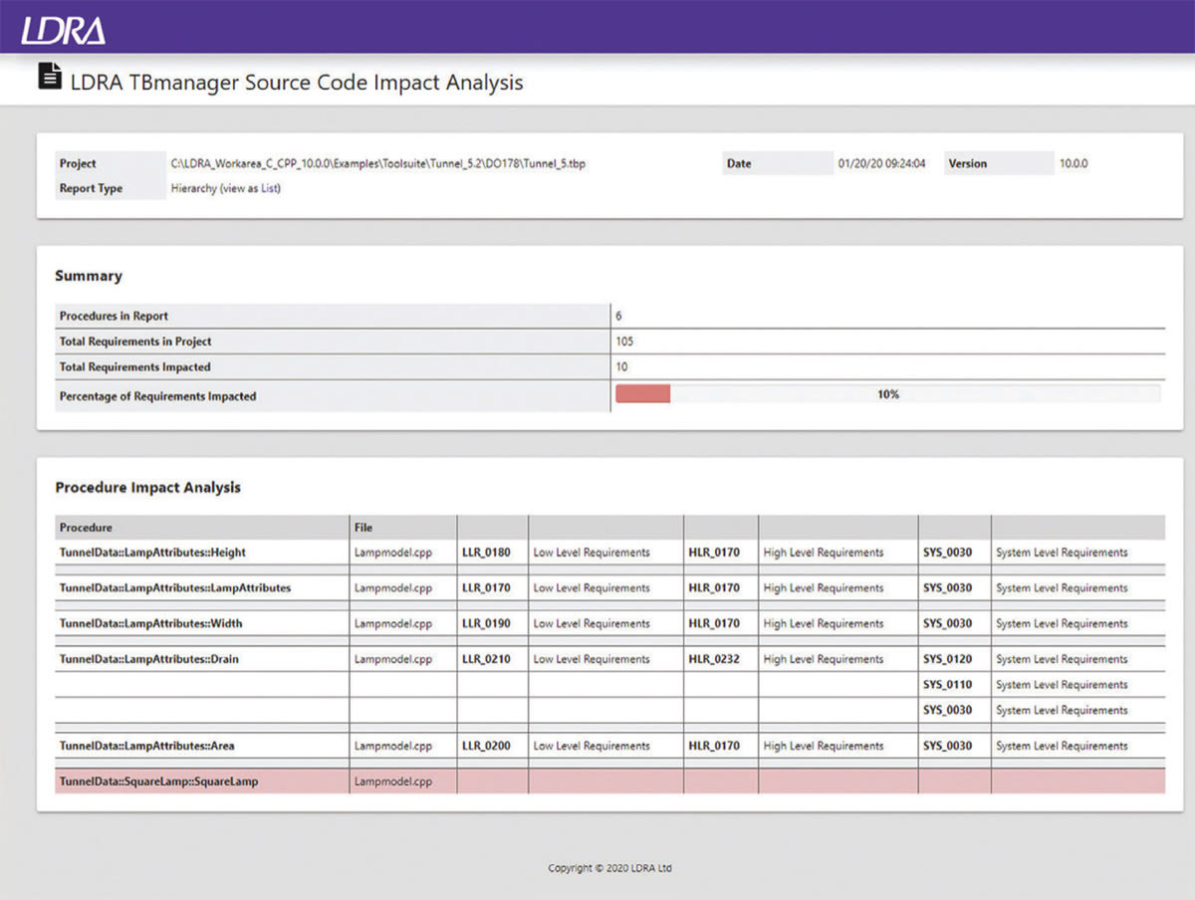Select TunnelData::LampAttributes::LampAttributes procedure
1195x900 pixels.
click(x=175, y=588)
